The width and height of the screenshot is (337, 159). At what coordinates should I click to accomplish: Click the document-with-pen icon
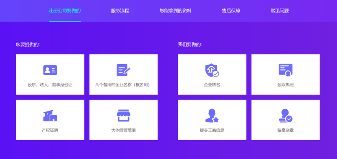click(x=123, y=70)
